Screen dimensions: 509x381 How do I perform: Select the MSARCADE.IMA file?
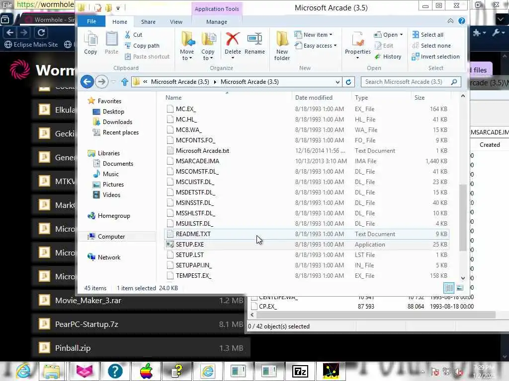(307, 161)
